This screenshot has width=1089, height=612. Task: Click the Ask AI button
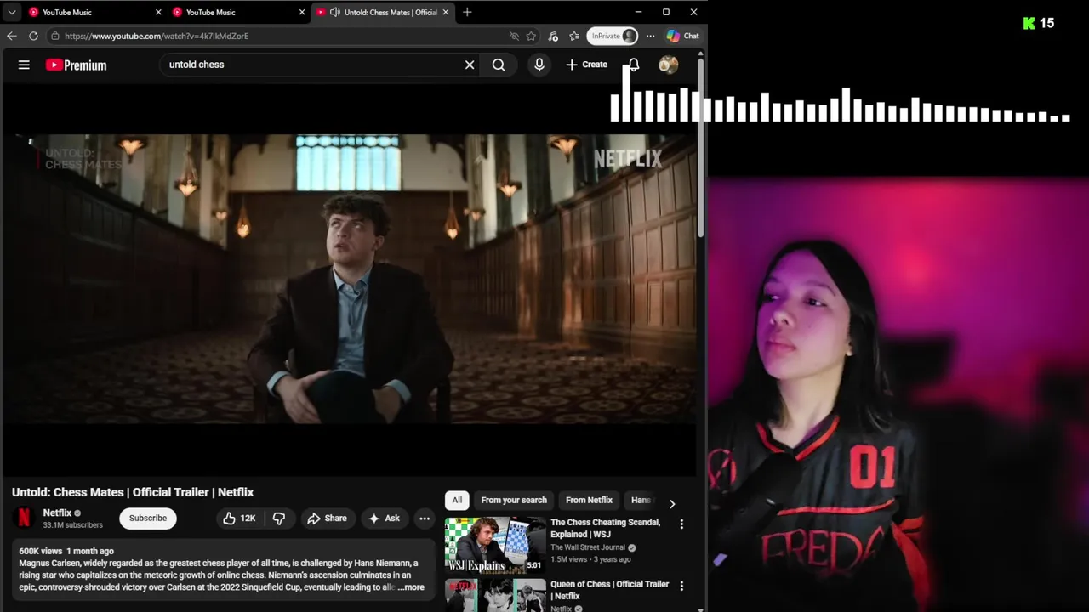[384, 518]
